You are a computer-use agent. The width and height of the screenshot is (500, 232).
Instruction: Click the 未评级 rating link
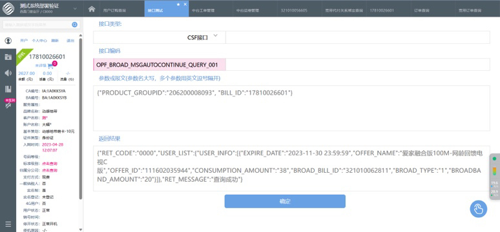(x=41, y=66)
